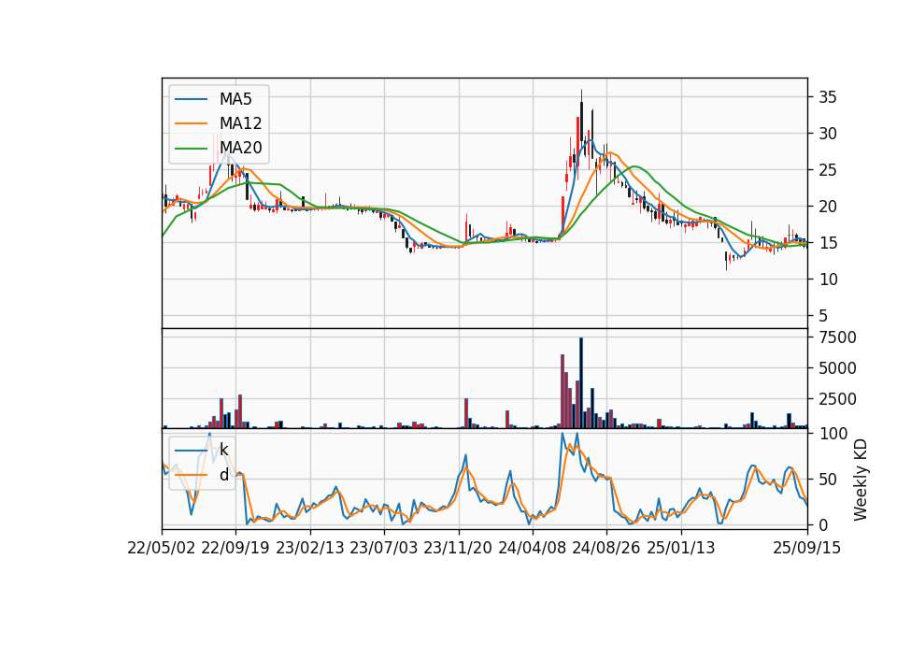Click the MA20 legend label
The image size is (897, 645).
pyautogui.click(x=240, y=148)
